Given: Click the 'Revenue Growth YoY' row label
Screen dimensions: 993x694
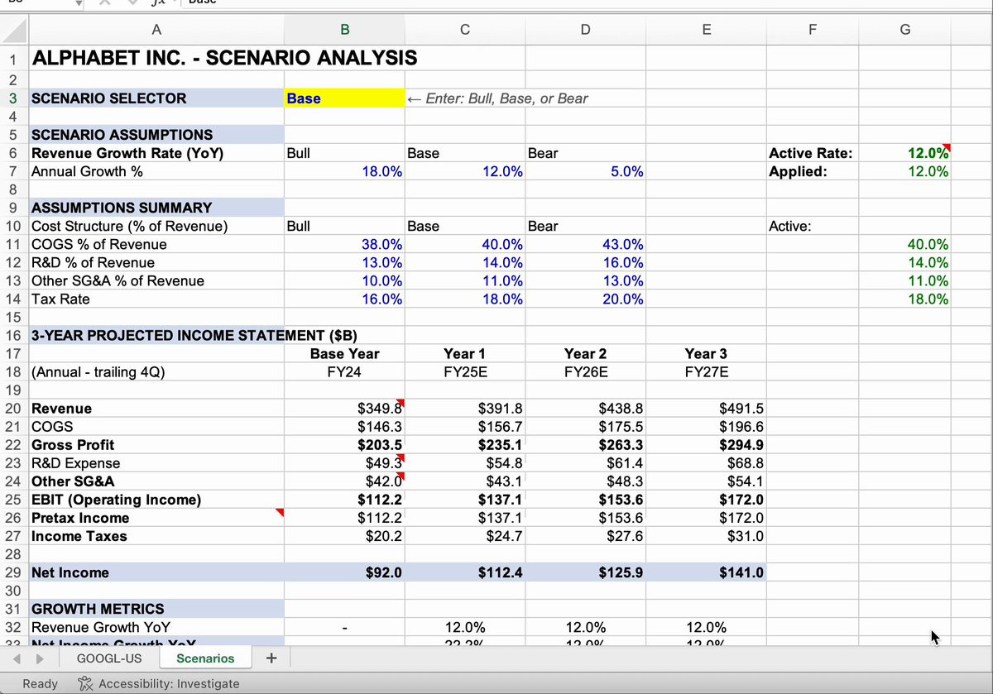Looking at the screenshot, I should pos(101,627).
